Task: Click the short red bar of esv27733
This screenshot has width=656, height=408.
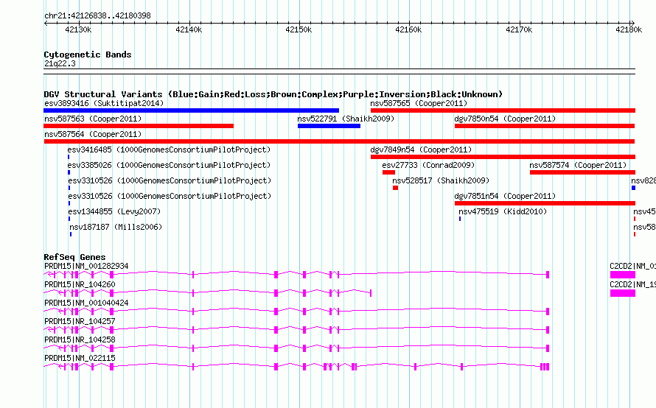Action: pyautogui.click(x=388, y=172)
